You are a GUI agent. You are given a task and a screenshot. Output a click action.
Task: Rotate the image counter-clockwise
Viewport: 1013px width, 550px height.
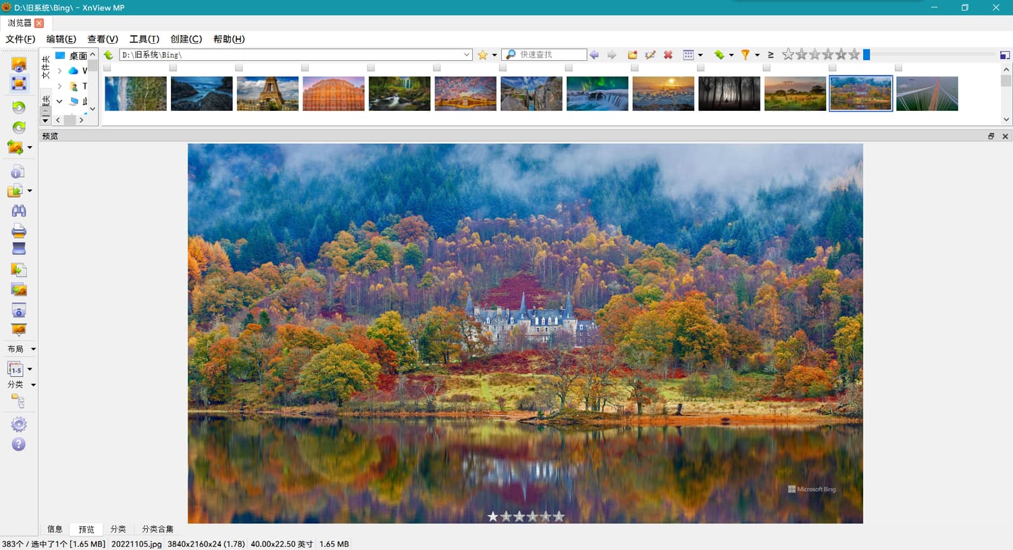pos(18,107)
